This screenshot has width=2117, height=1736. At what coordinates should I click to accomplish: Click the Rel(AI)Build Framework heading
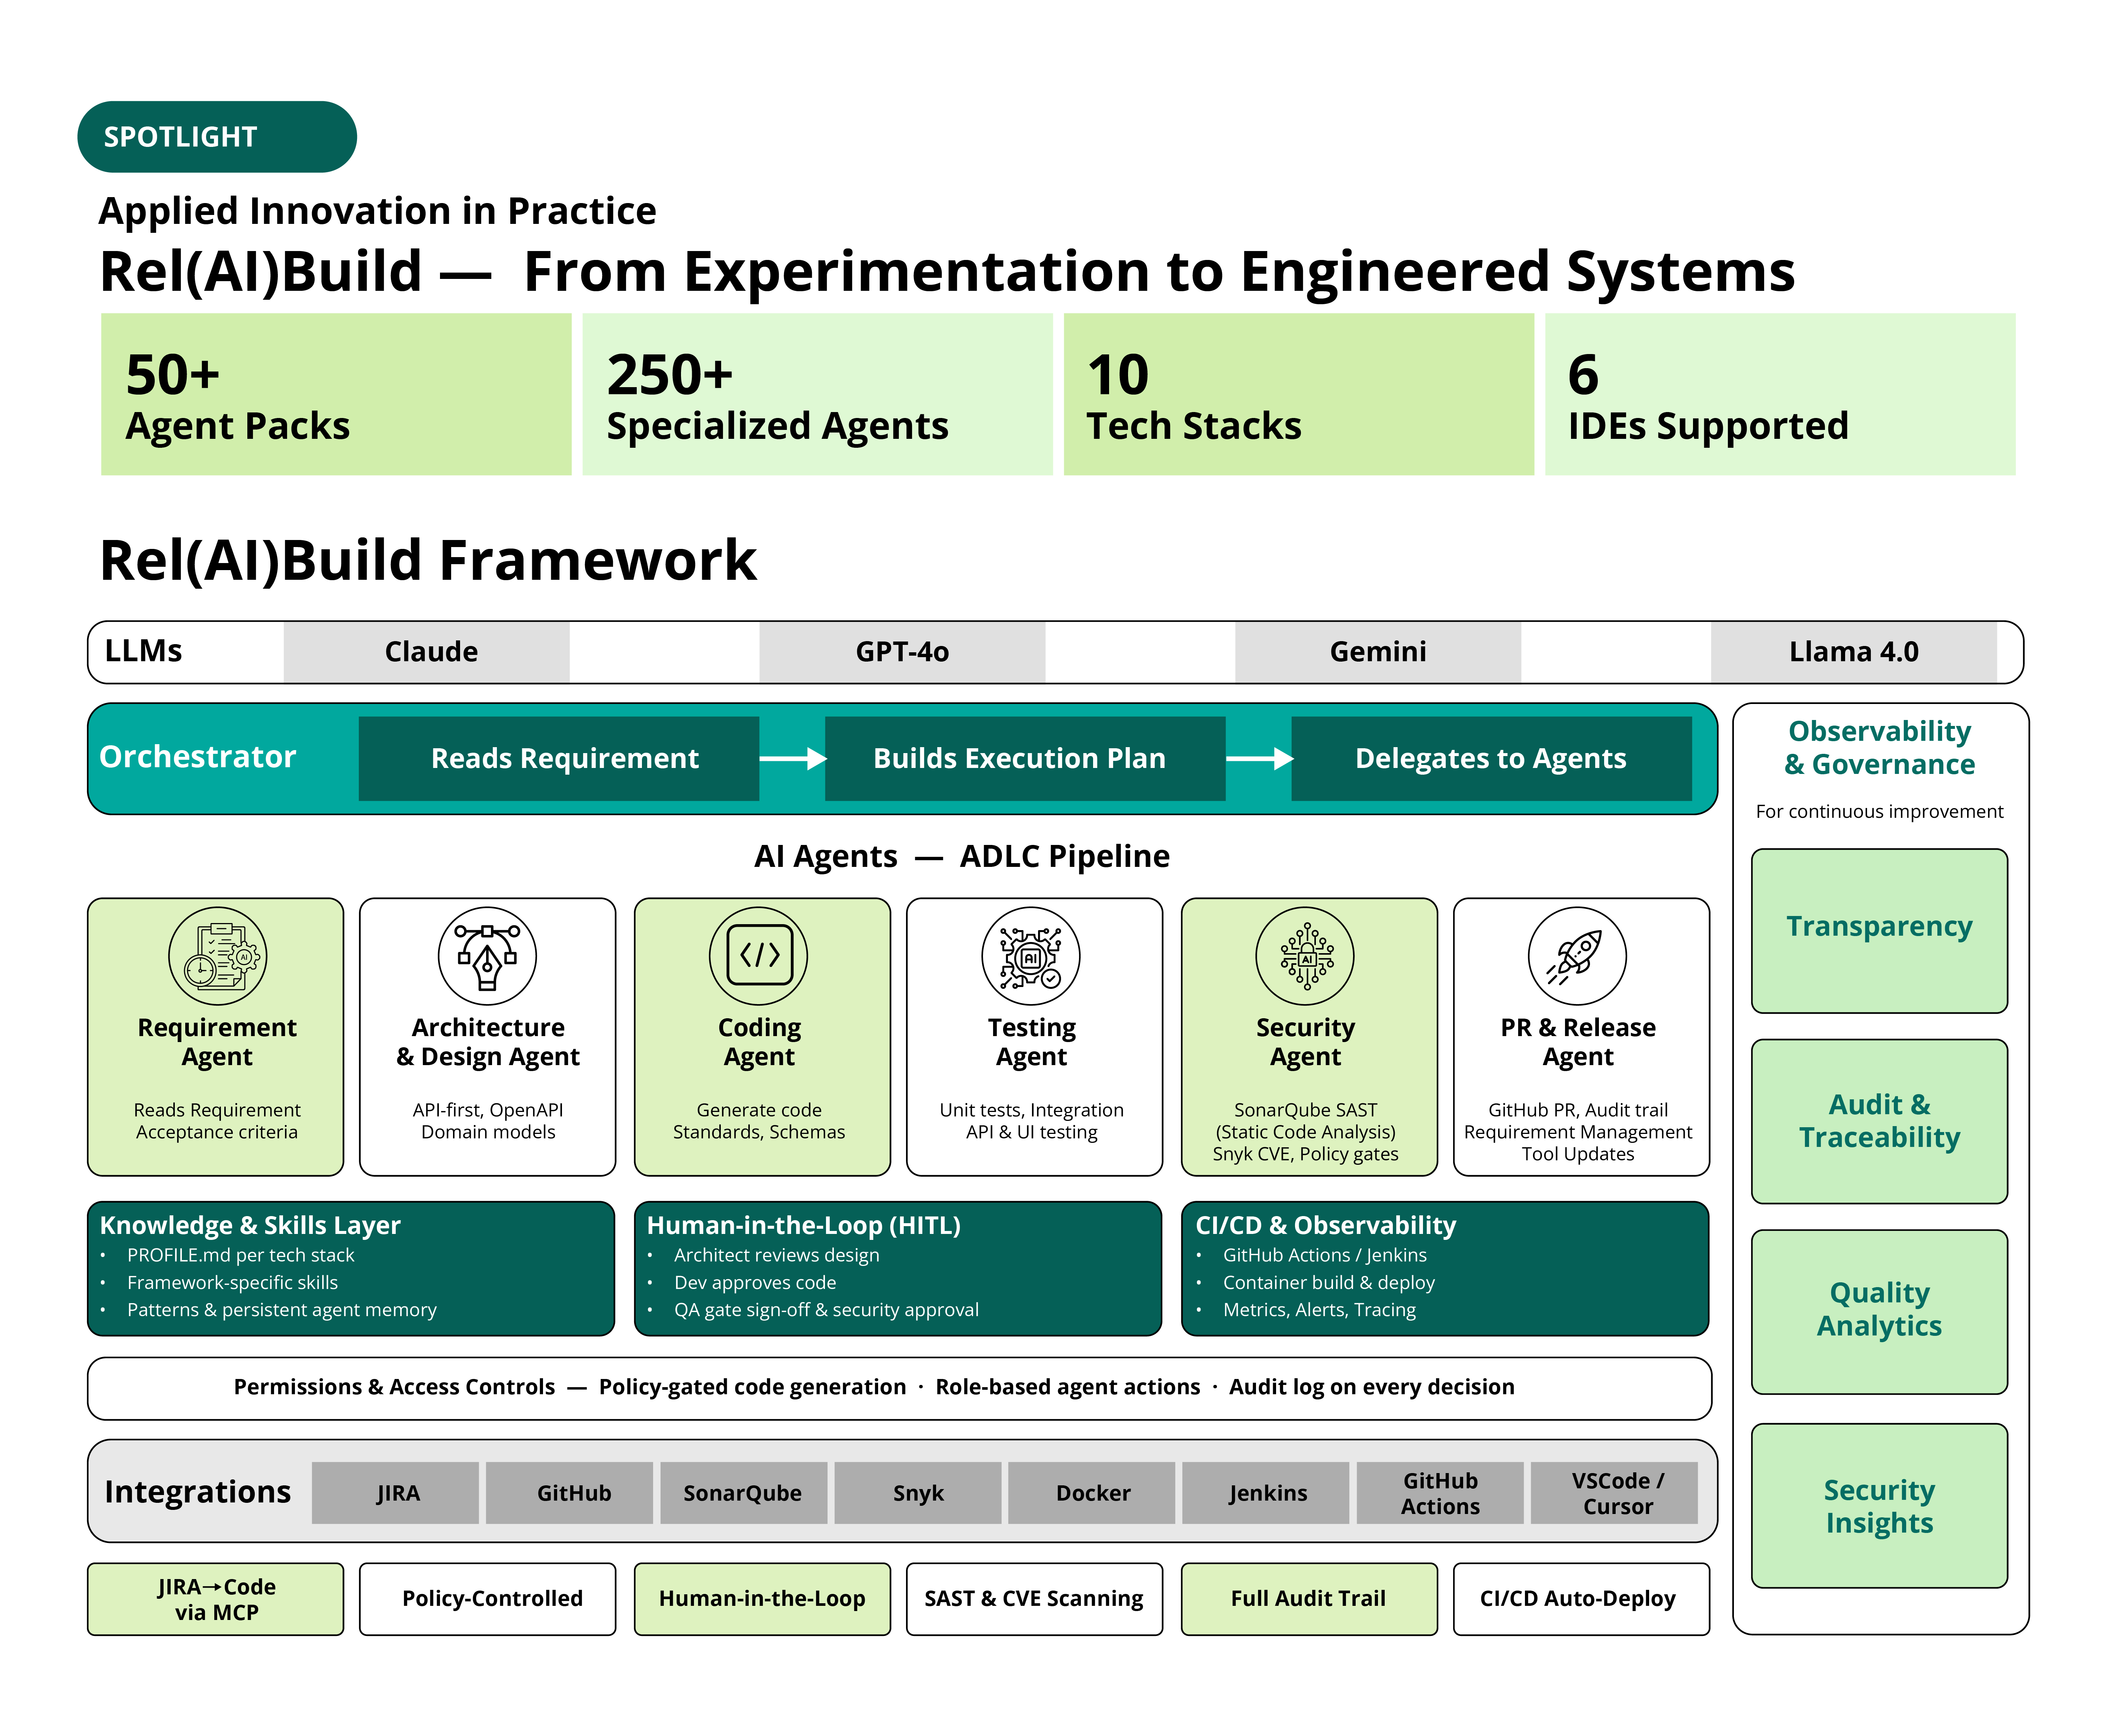click(x=428, y=560)
